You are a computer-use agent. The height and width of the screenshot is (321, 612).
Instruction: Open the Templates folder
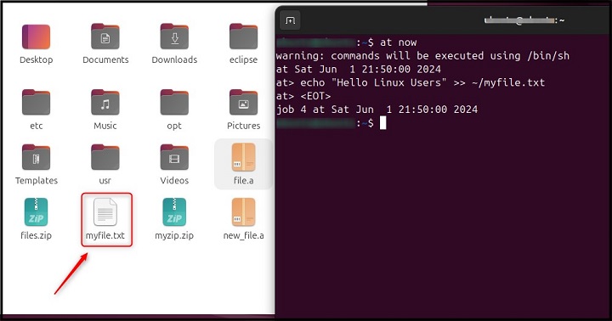click(36, 157)
